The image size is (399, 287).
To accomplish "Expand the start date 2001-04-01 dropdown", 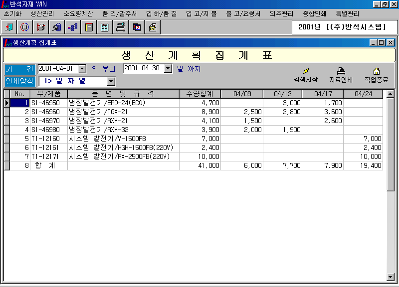I will tap(82, 69).
